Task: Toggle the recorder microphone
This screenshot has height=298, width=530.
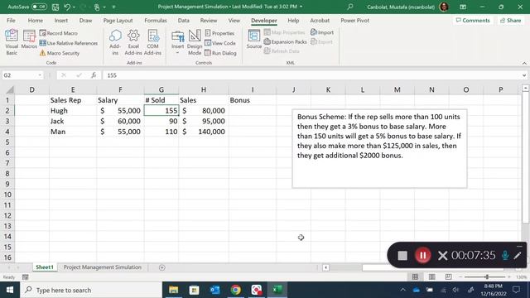Action: coord(505,256)
